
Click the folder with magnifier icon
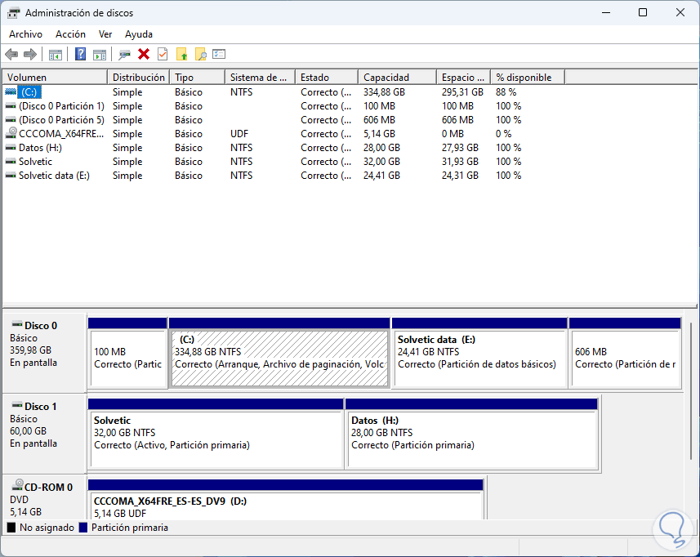200,54
